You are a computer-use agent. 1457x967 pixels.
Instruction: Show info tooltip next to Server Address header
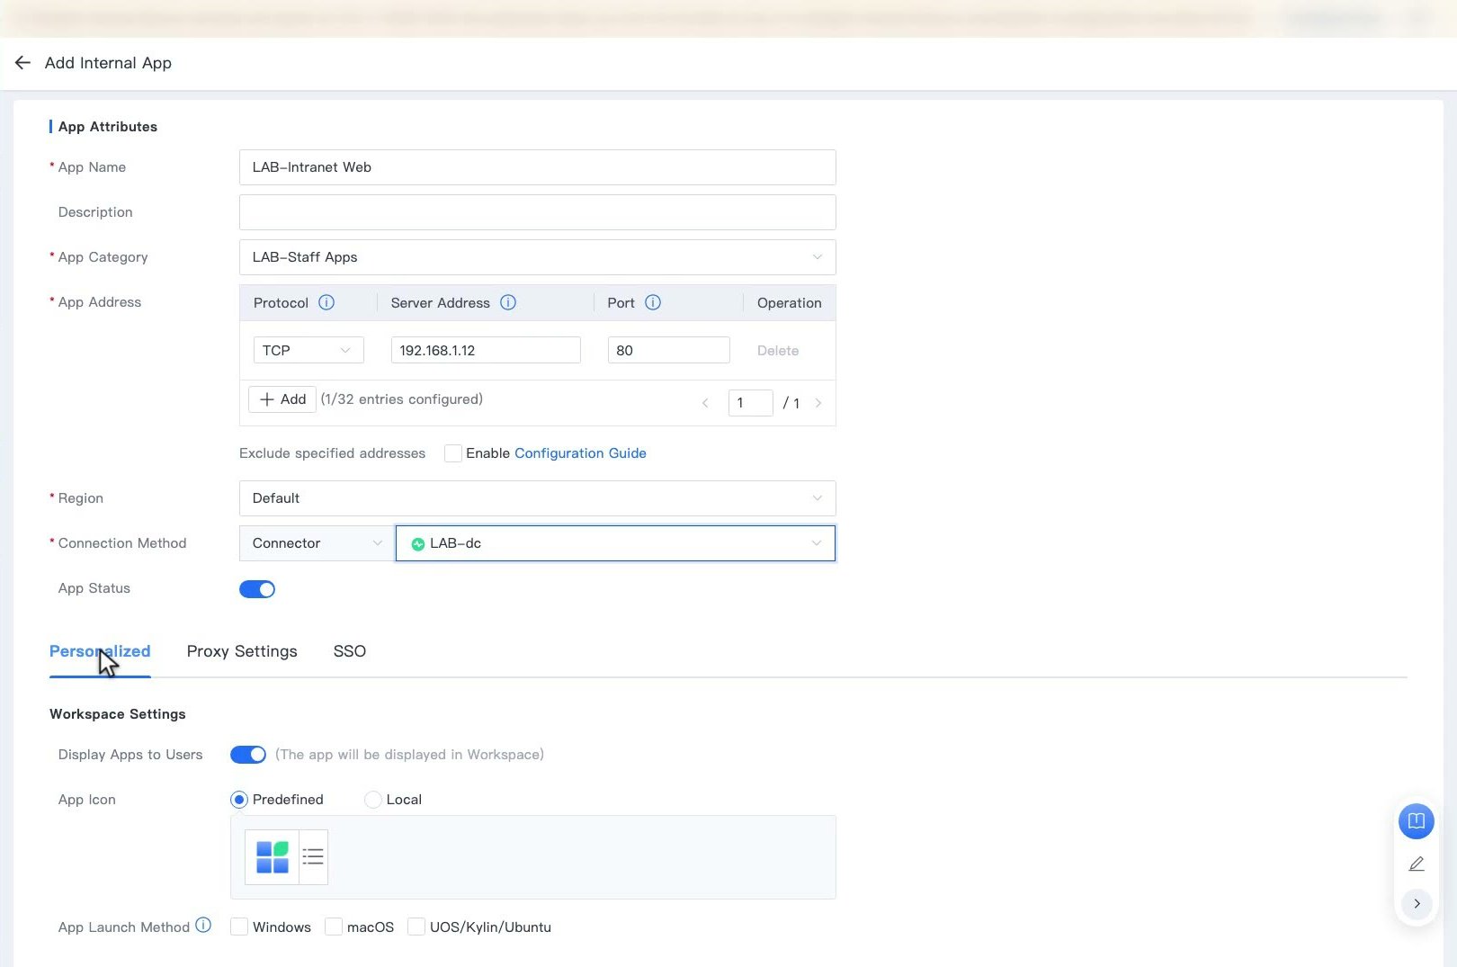coord(508,302)
